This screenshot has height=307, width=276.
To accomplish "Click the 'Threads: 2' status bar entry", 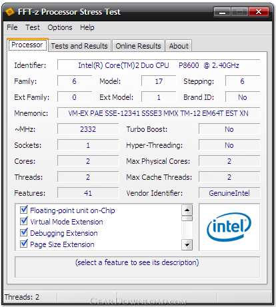I will pos(22,297).
